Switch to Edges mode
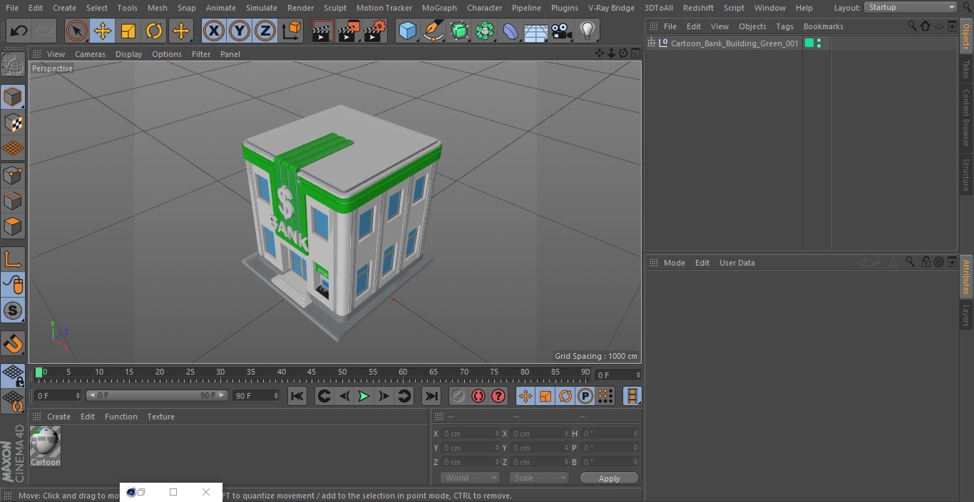Screen dimensions: 974x502 (13, 200)
